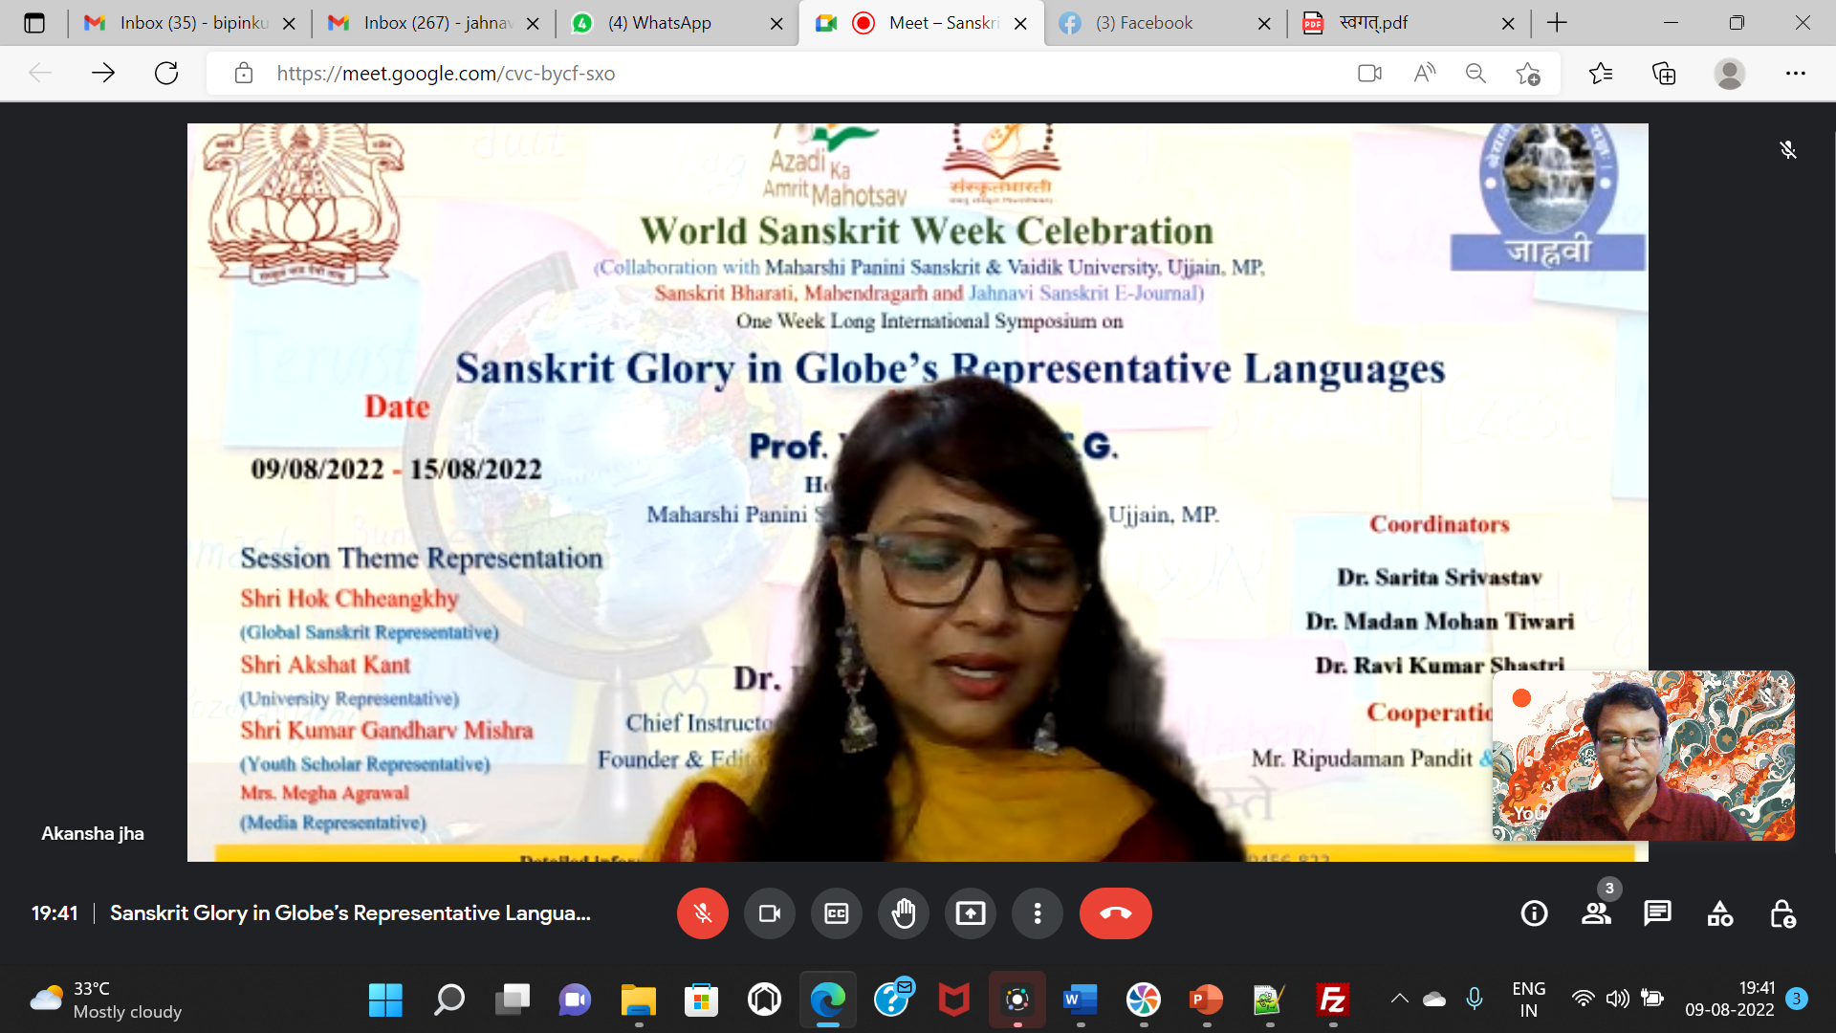Open Edge settings and more menu
Image resolution: width=1836 pixels, height=1033 pixels.
[x=1795, y=74]
